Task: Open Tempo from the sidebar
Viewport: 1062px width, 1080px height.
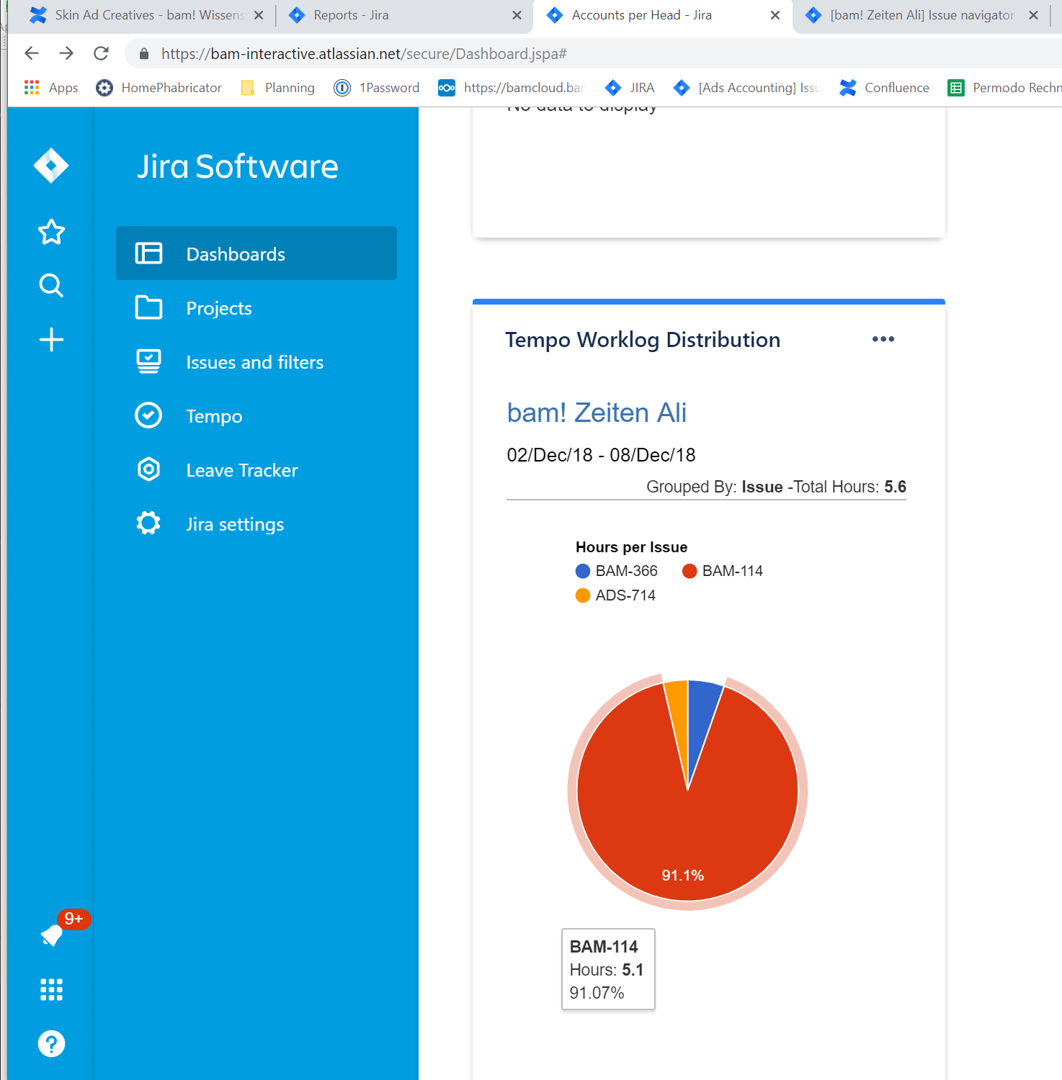Action: (256, 416)
